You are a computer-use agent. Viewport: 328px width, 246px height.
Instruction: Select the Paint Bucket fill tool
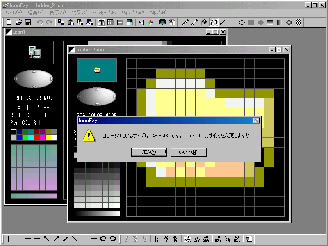coord(204,22)
